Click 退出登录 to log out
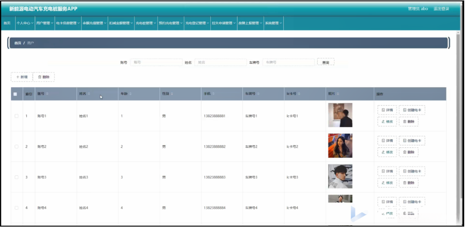Image resolution: width=466 pixels, height=227 pixels. click(441, 9)
